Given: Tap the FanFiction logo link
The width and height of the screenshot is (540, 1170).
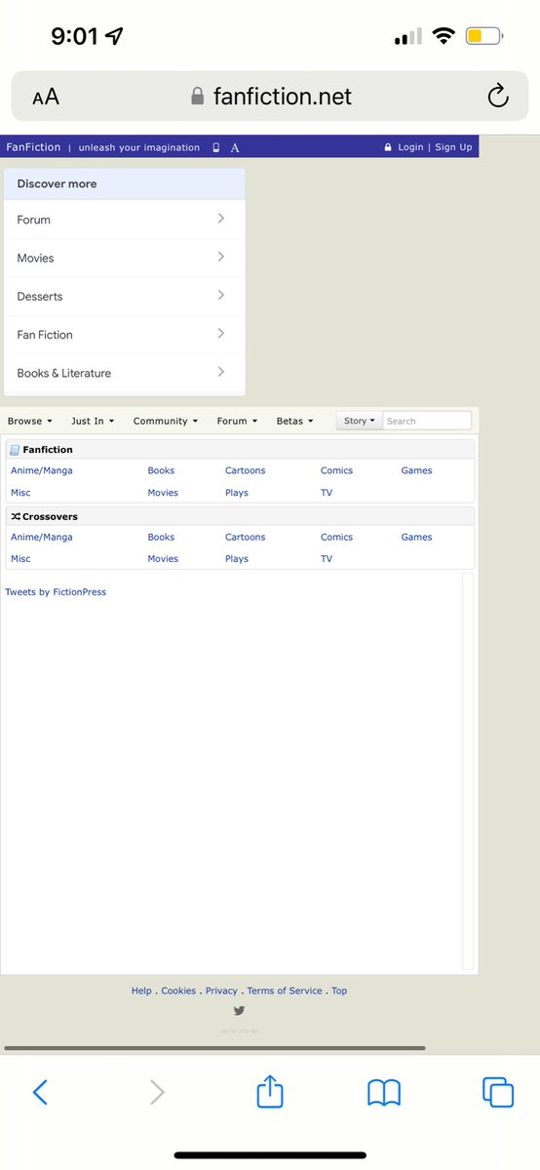Looking at the screenshot, I should pyautogui.click(x=33, y=147).
